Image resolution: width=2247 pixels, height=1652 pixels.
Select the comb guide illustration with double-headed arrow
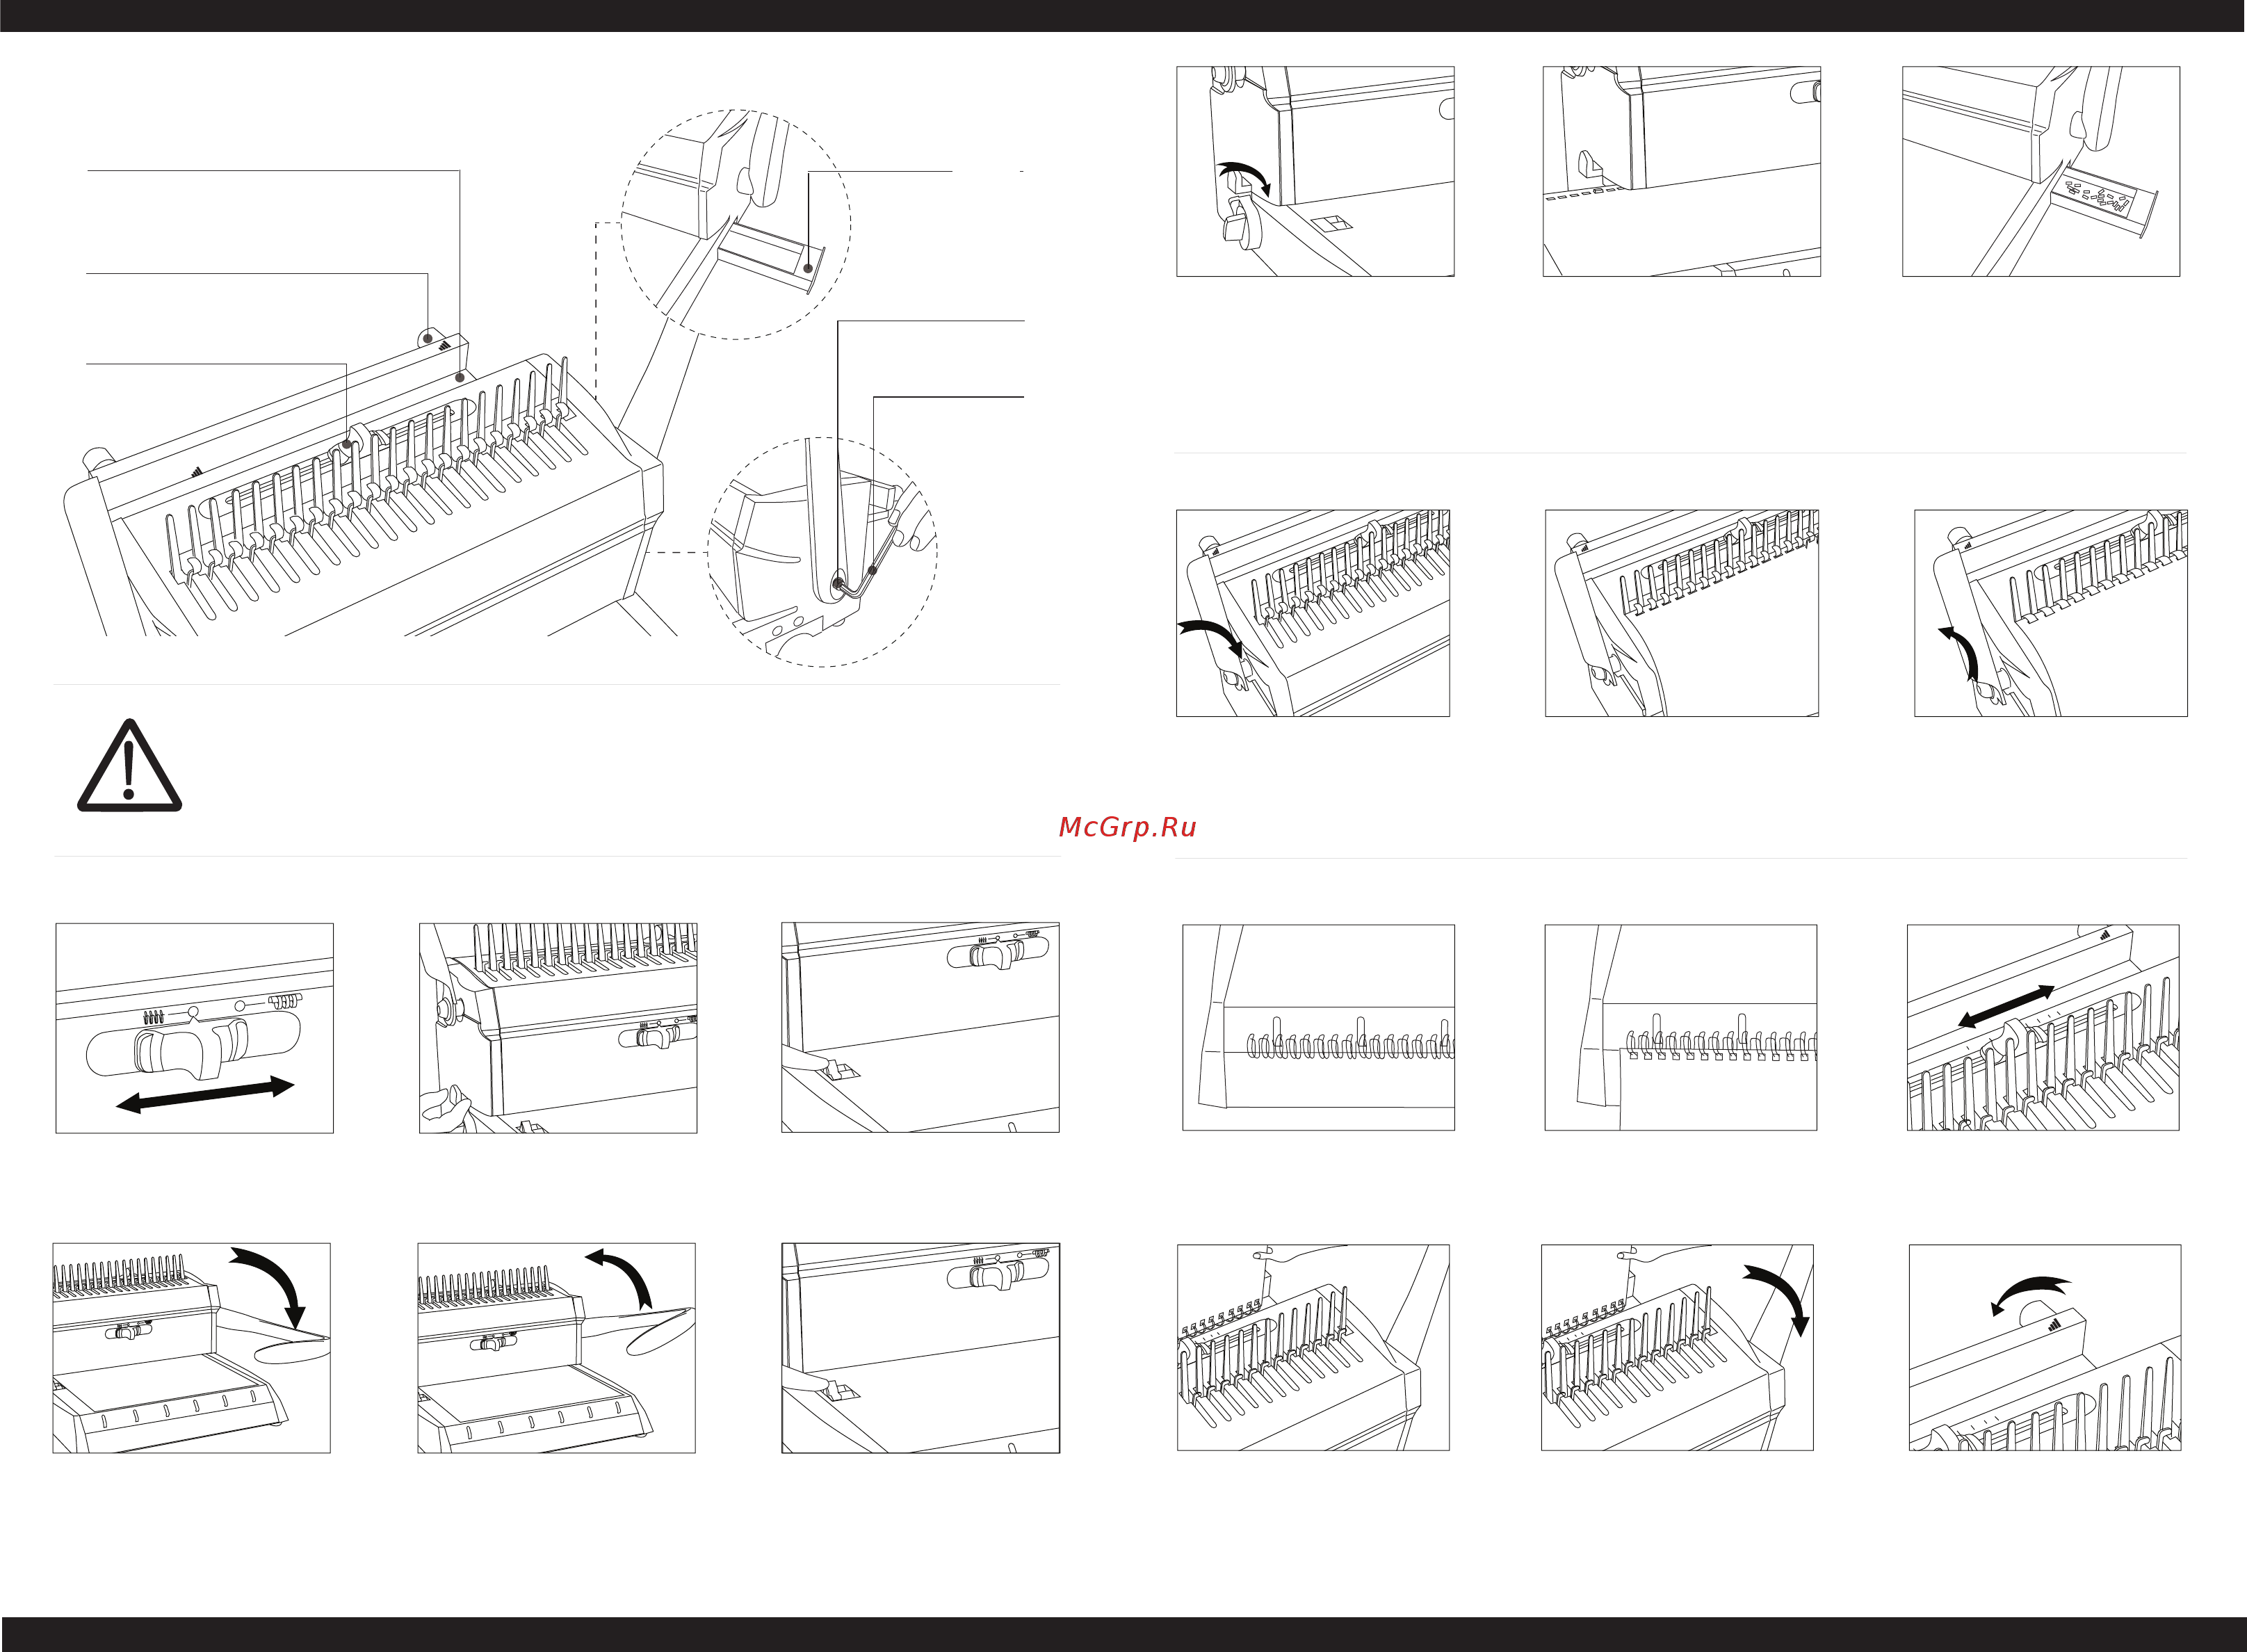(2043, 1027)
